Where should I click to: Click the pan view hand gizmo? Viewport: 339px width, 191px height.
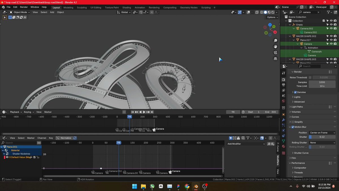point(275,47)
